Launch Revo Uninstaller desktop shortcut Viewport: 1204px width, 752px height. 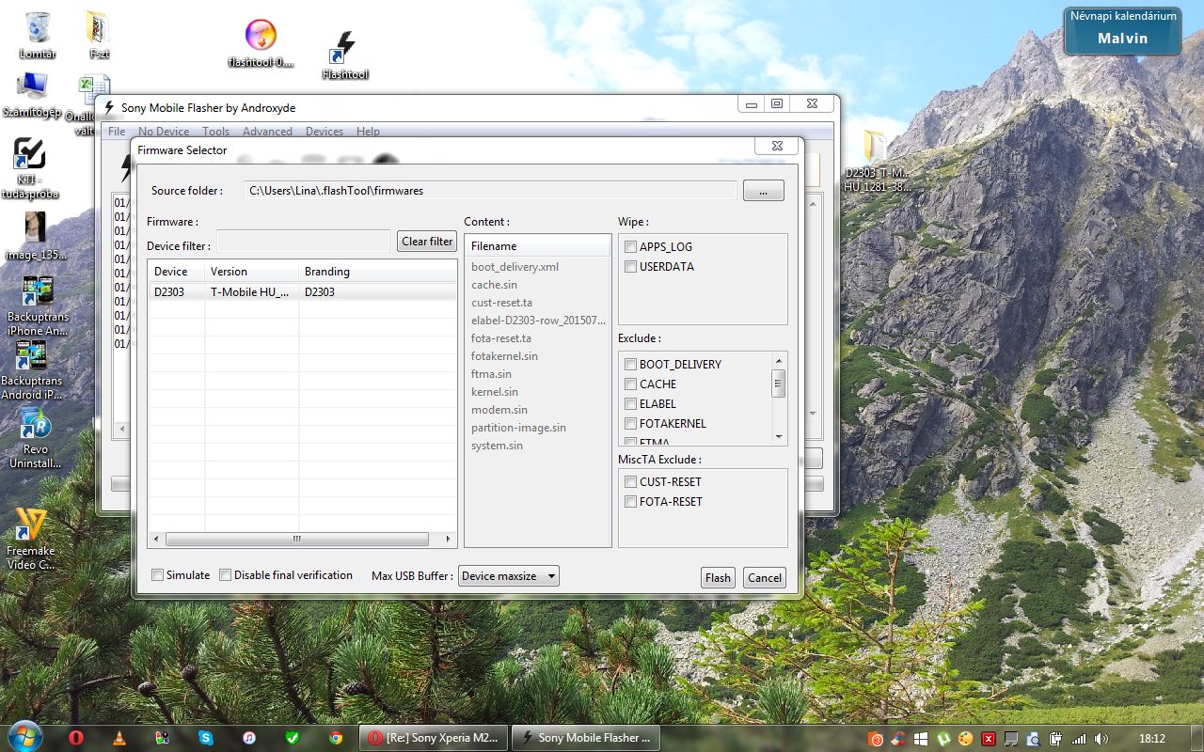(35, 438)
